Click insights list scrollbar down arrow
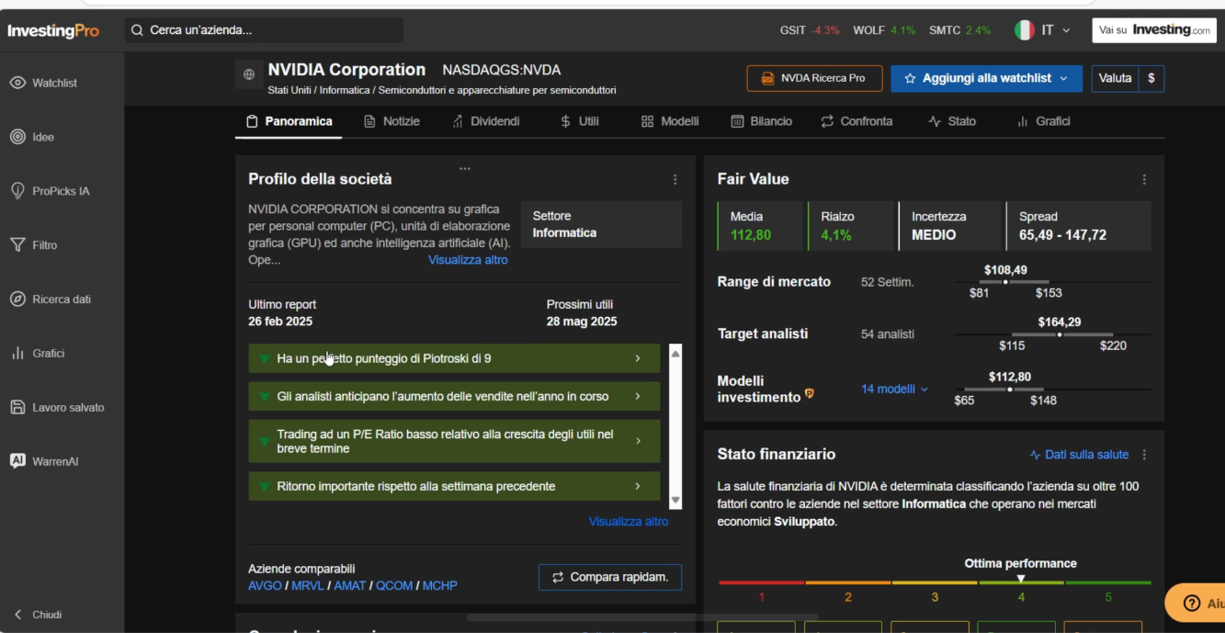The height and width of the screenshot is (633, 1225). 676,501
